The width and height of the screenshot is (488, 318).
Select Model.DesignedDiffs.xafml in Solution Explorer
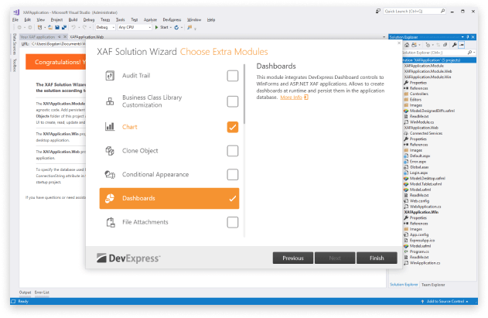tap(432, 111)
